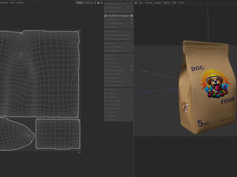Open the Textures menu in UV editor
The width and height of the screenshot is (237, 177).
point(20,2)
